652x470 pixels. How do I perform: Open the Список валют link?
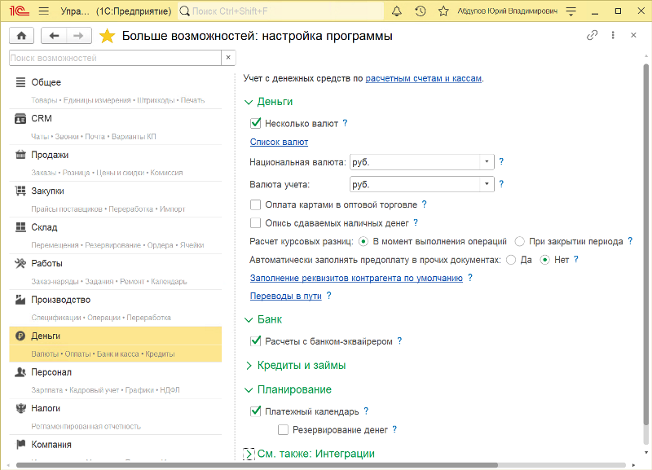click(279, 143)
